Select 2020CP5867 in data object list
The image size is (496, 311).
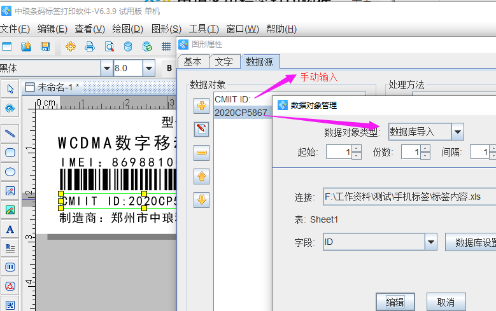click(241, 112)
